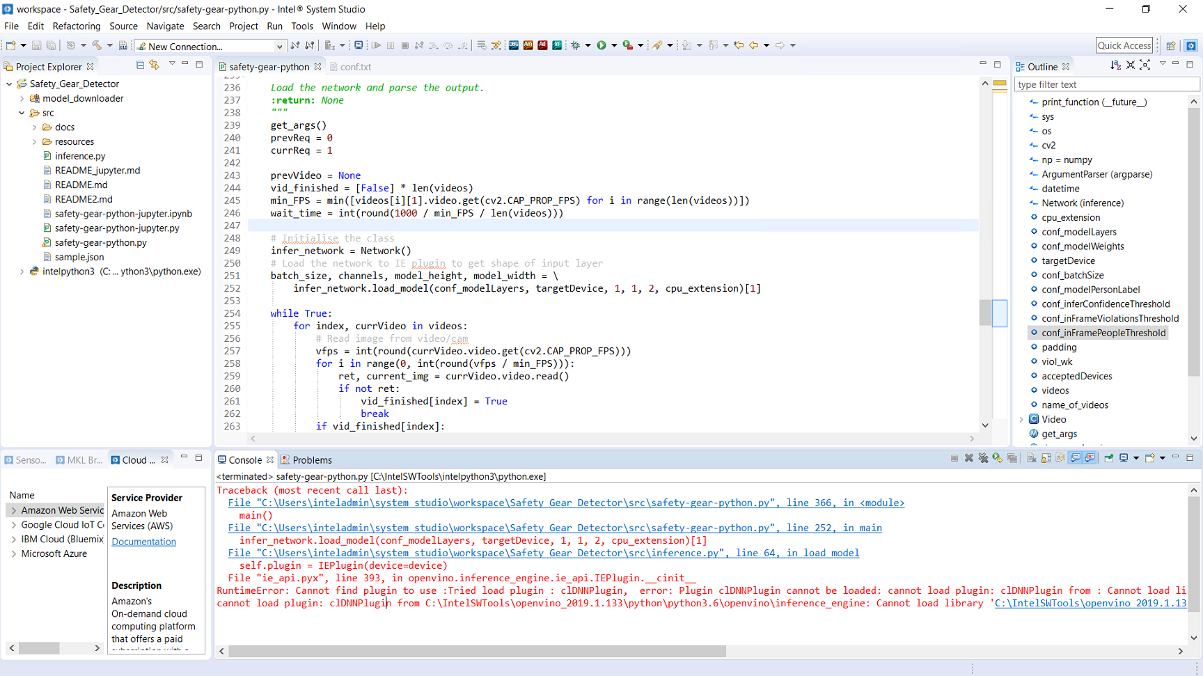Screen dimensions: 1203x676
Task: Click the teal In toolbar icon
Action: [x=557, y=45]
